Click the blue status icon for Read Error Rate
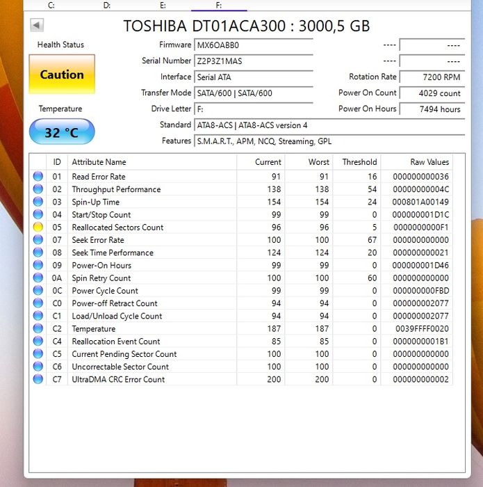Viewport: 483px width, 487px height. (x=38, y=177)
